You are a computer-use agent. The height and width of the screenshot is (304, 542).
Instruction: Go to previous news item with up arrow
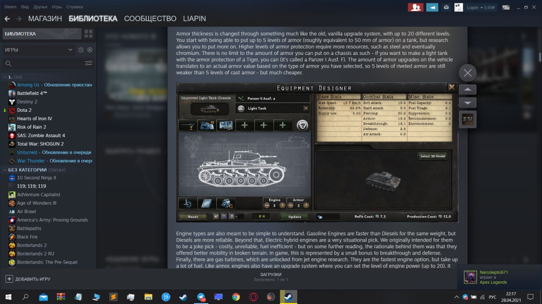point(467,90)
